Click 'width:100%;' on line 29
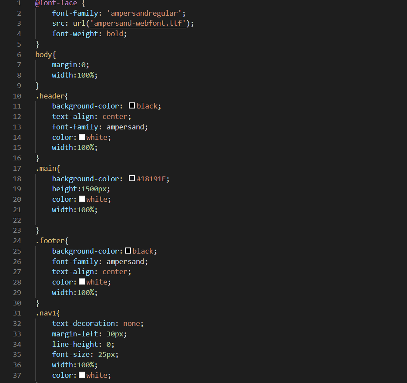407x383 pixels. (x=75, y=292)
